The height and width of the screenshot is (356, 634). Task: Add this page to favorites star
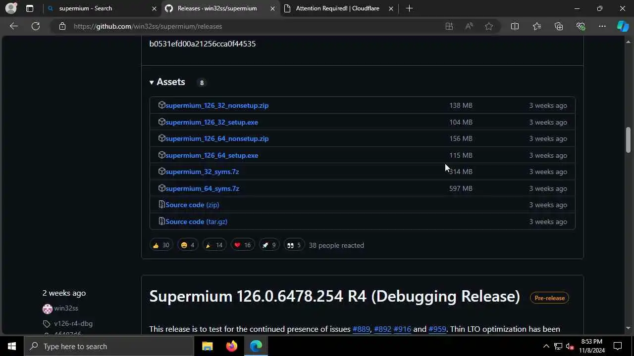(x=489, y=26)
